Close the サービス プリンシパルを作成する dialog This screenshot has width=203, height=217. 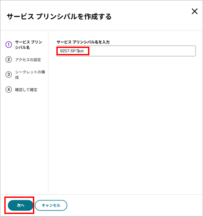[x=195, y=11]
